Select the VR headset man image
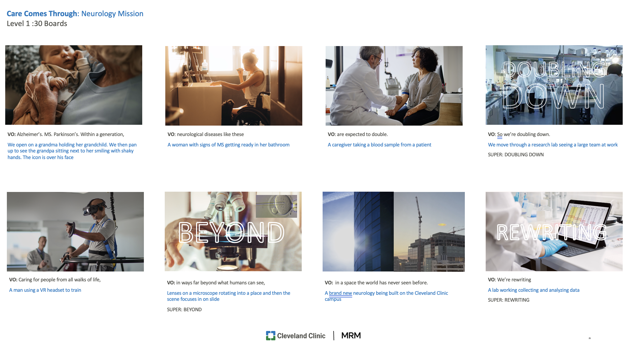 pyautogui.click(x=75, y=231)
